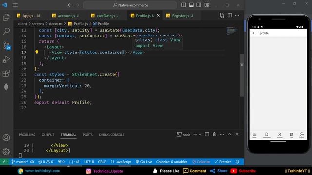Open the Search view in activity bar
Screen dimensions: 312x175
click(x=6, y=31)
